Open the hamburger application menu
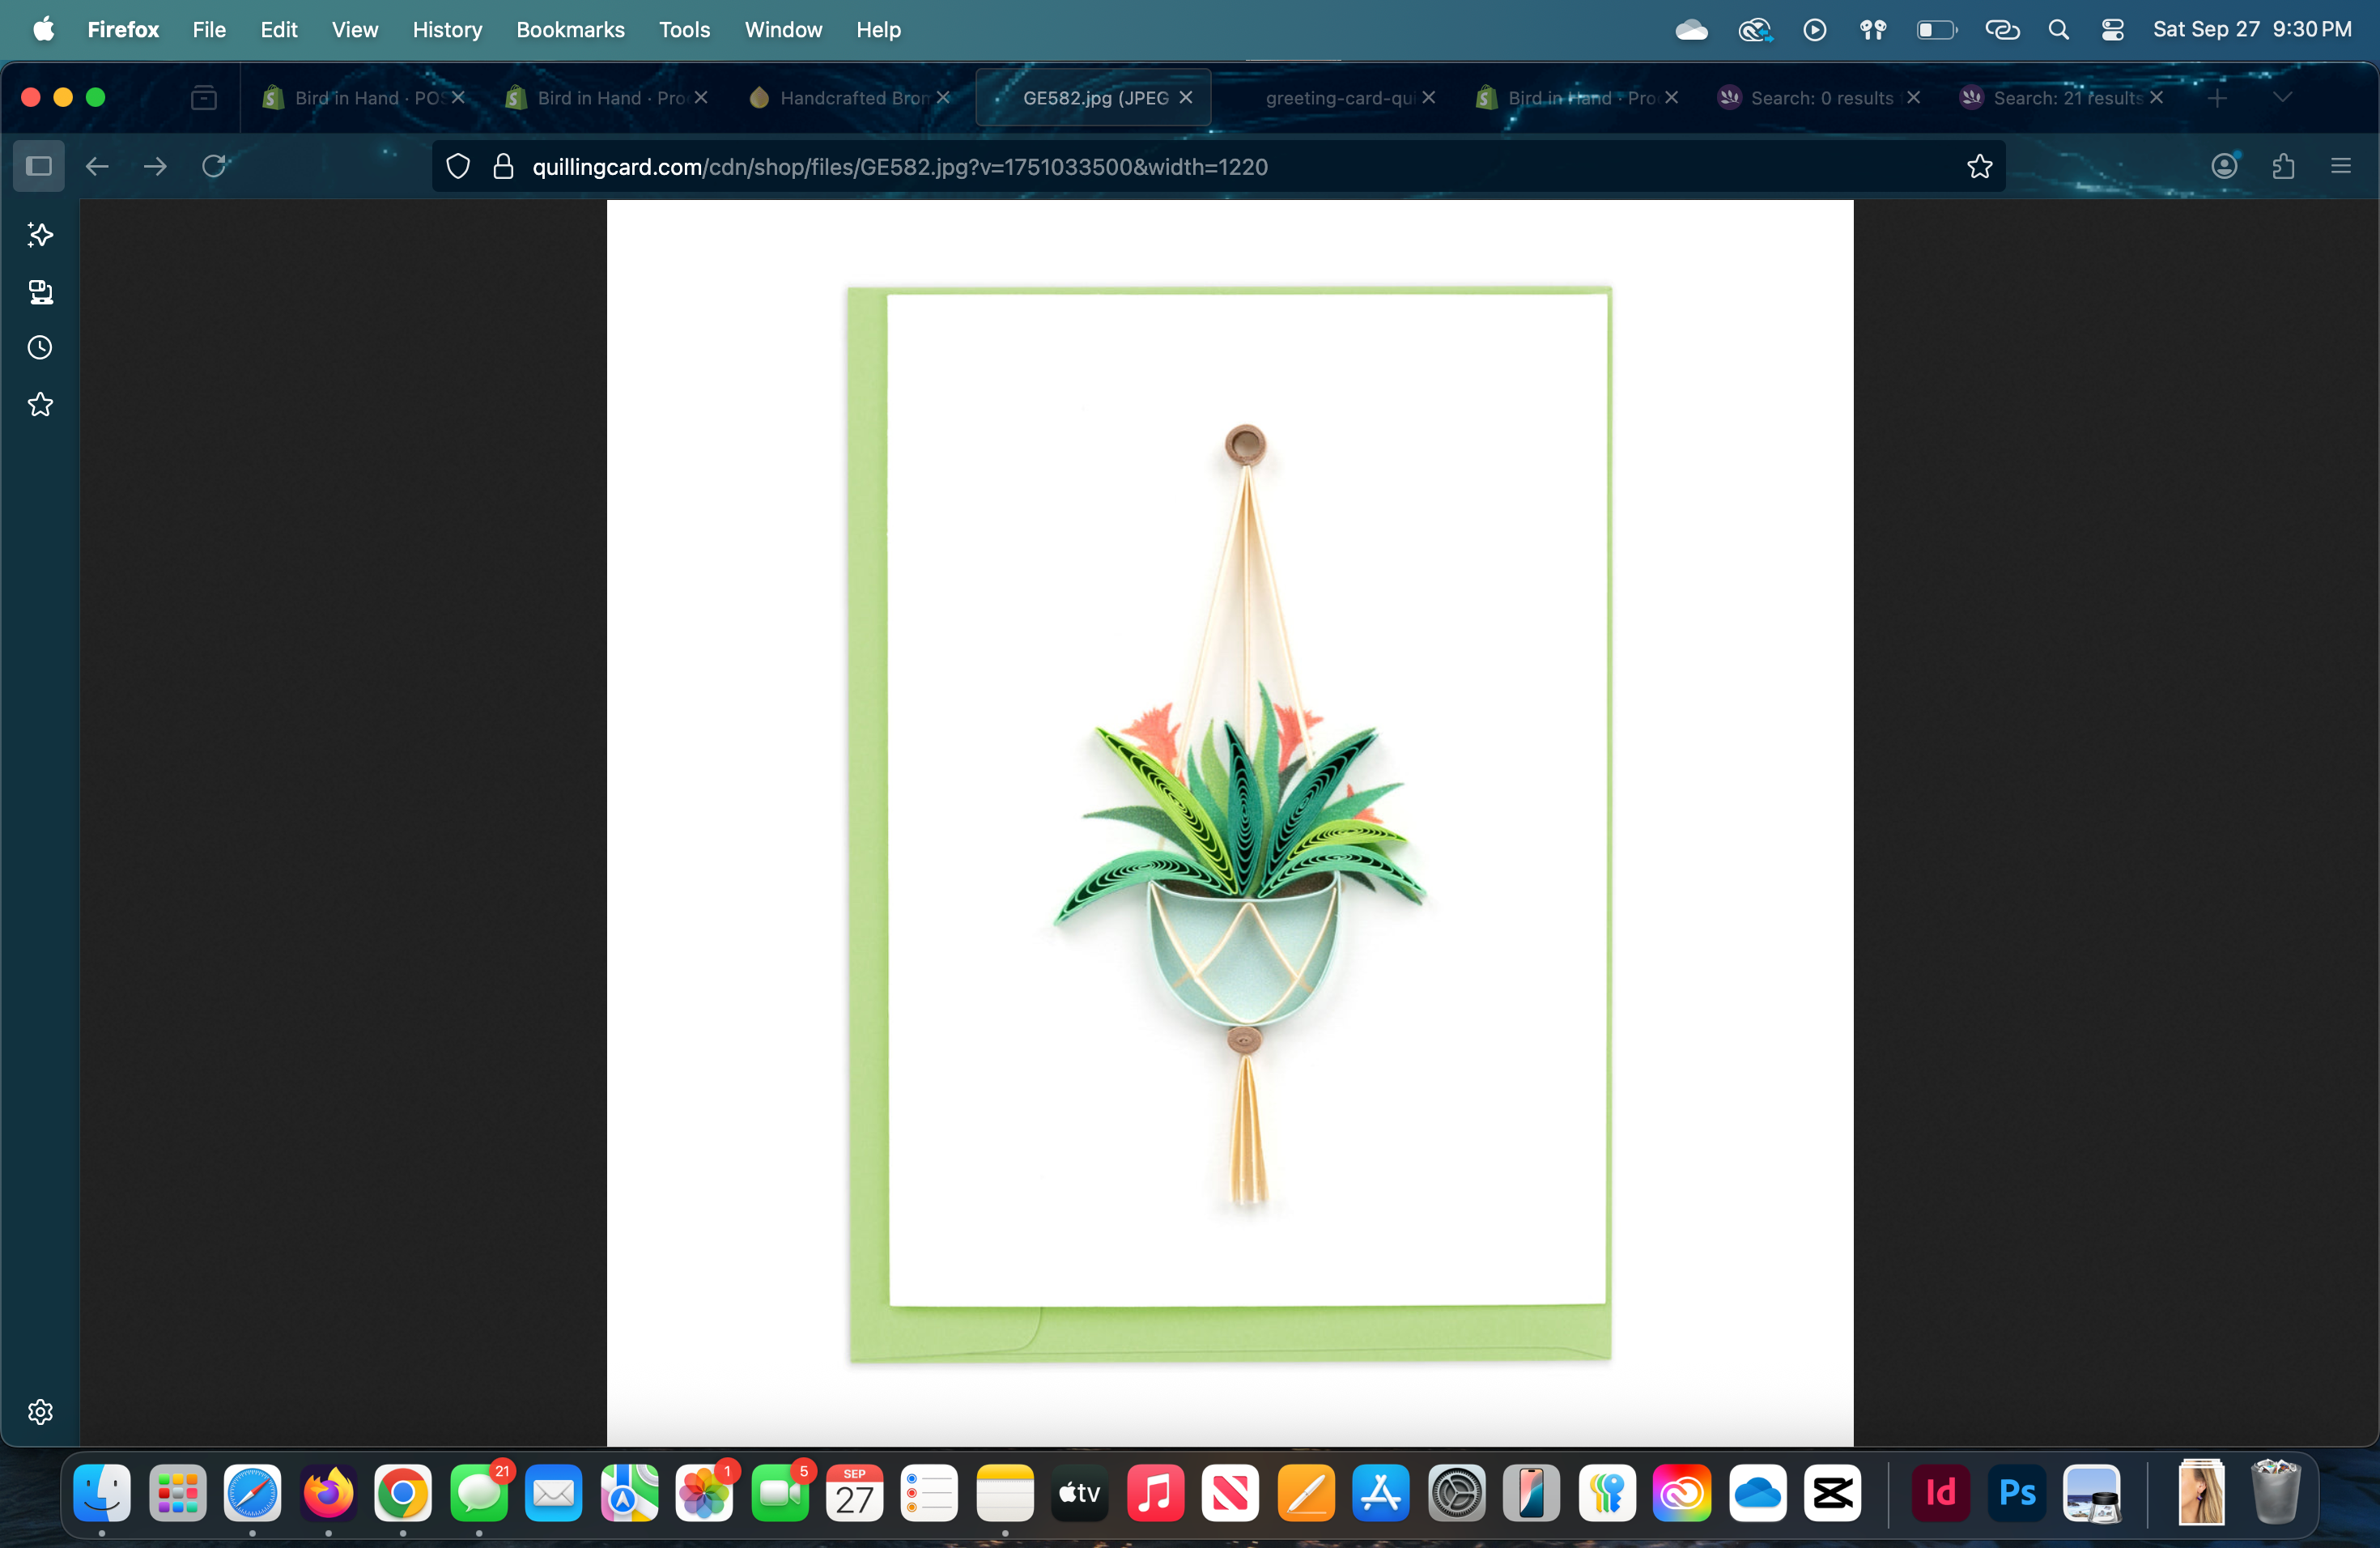2380x1548 pixels. coord(2342,166)
